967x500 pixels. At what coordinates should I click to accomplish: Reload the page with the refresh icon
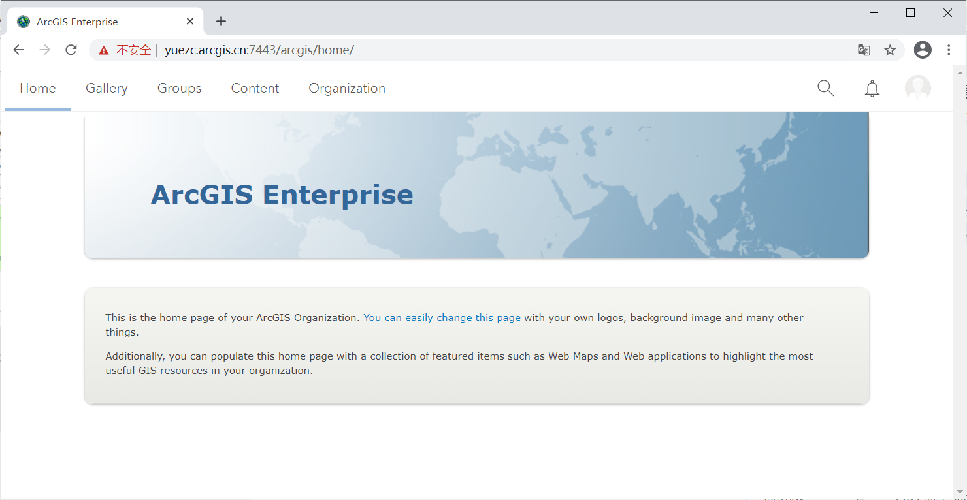coord(71,50)
